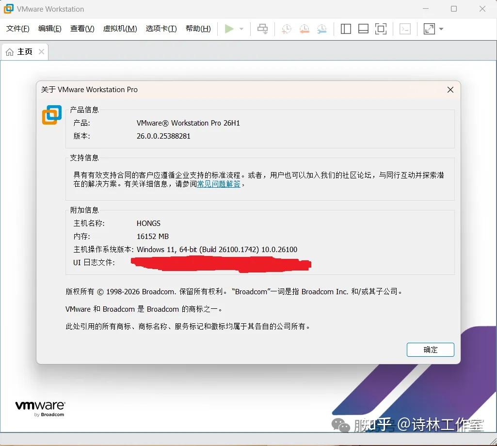Click the home icon on the 主页 tab

[x=10, y=52]
